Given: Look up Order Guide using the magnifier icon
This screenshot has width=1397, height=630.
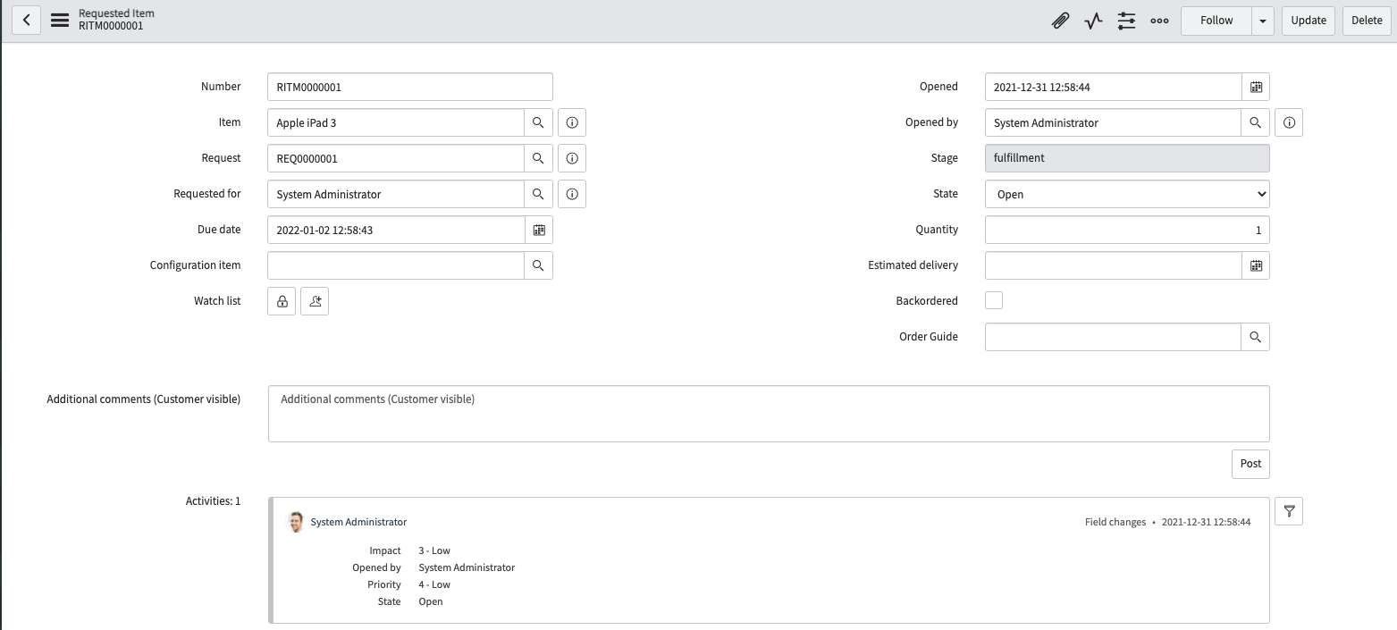Looking at the screenshot, I should point(1256,337).
